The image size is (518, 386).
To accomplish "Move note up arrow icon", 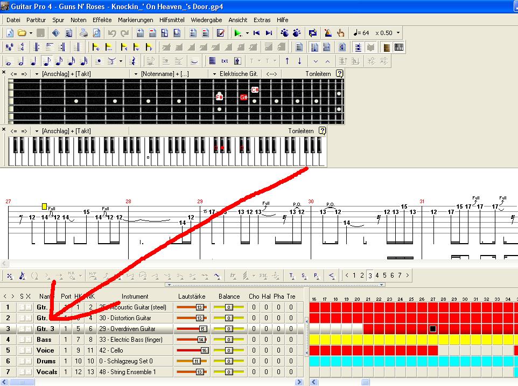I will [287, 61].
